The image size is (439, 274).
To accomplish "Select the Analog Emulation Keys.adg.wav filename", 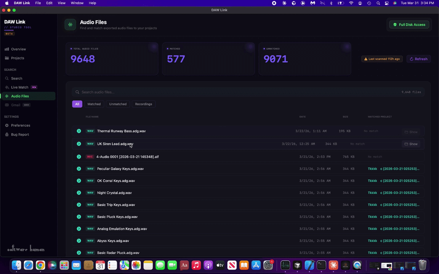I will 122,229.
